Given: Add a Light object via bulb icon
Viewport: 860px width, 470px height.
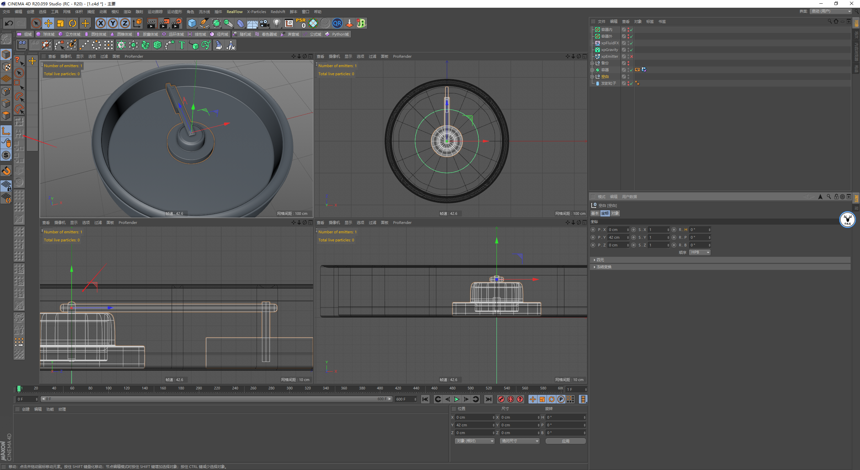Looking at the screenshot, I should click(x=276, y=23).
